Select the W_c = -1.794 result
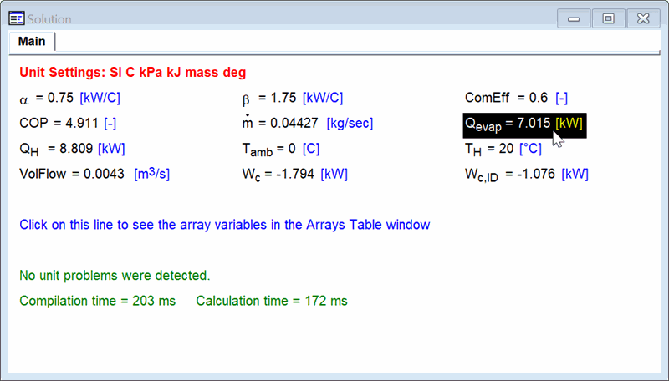669x381 pixels. [276, 174]
